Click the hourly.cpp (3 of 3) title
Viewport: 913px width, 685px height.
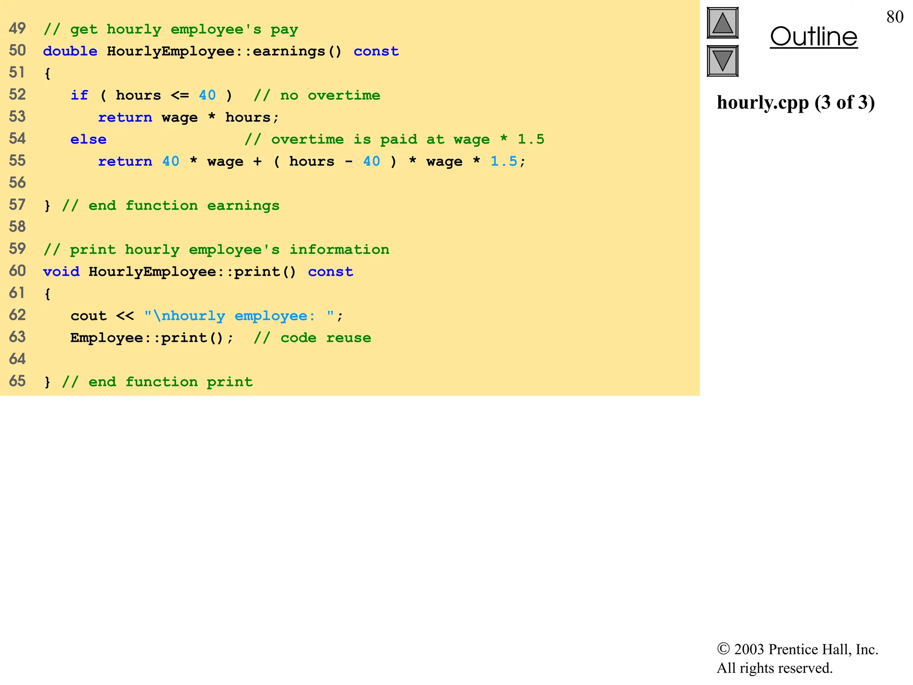(x=796, y=103)
